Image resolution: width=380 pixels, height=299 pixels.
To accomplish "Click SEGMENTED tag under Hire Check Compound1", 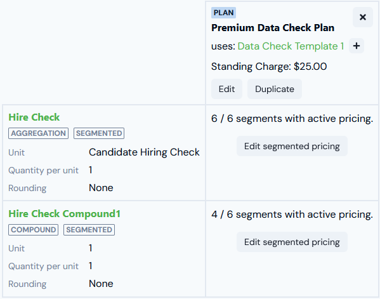I will pyautogui.click(x=89, y=230).
